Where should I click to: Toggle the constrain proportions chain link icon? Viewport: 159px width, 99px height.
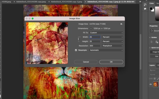pos(78,39)
